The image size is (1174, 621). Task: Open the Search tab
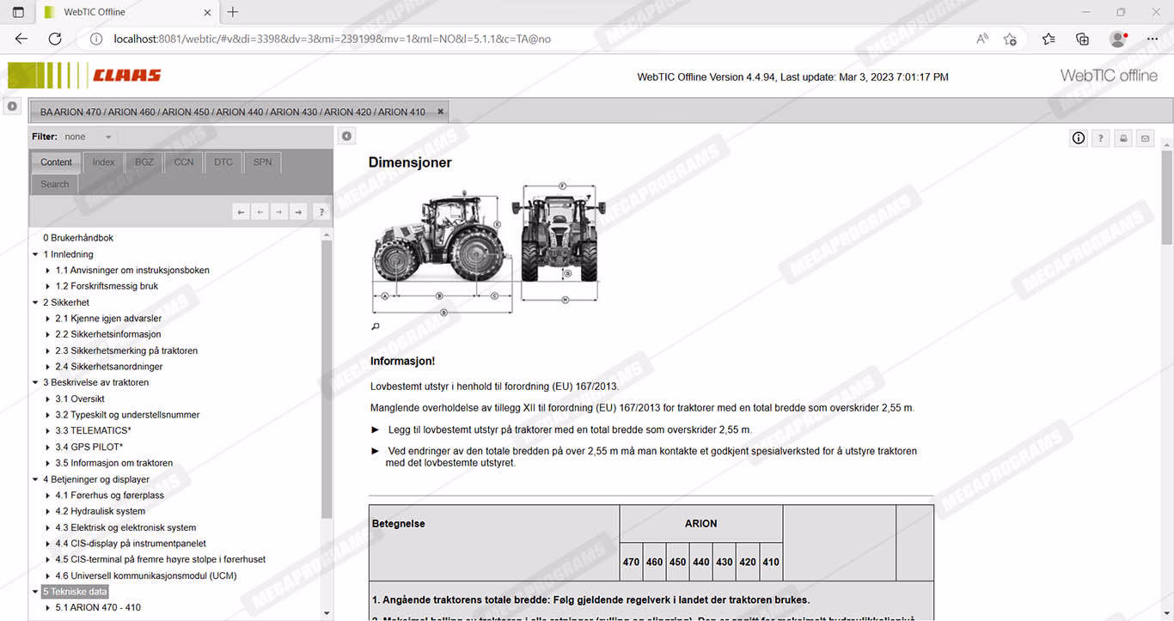(x=55, y=184)
